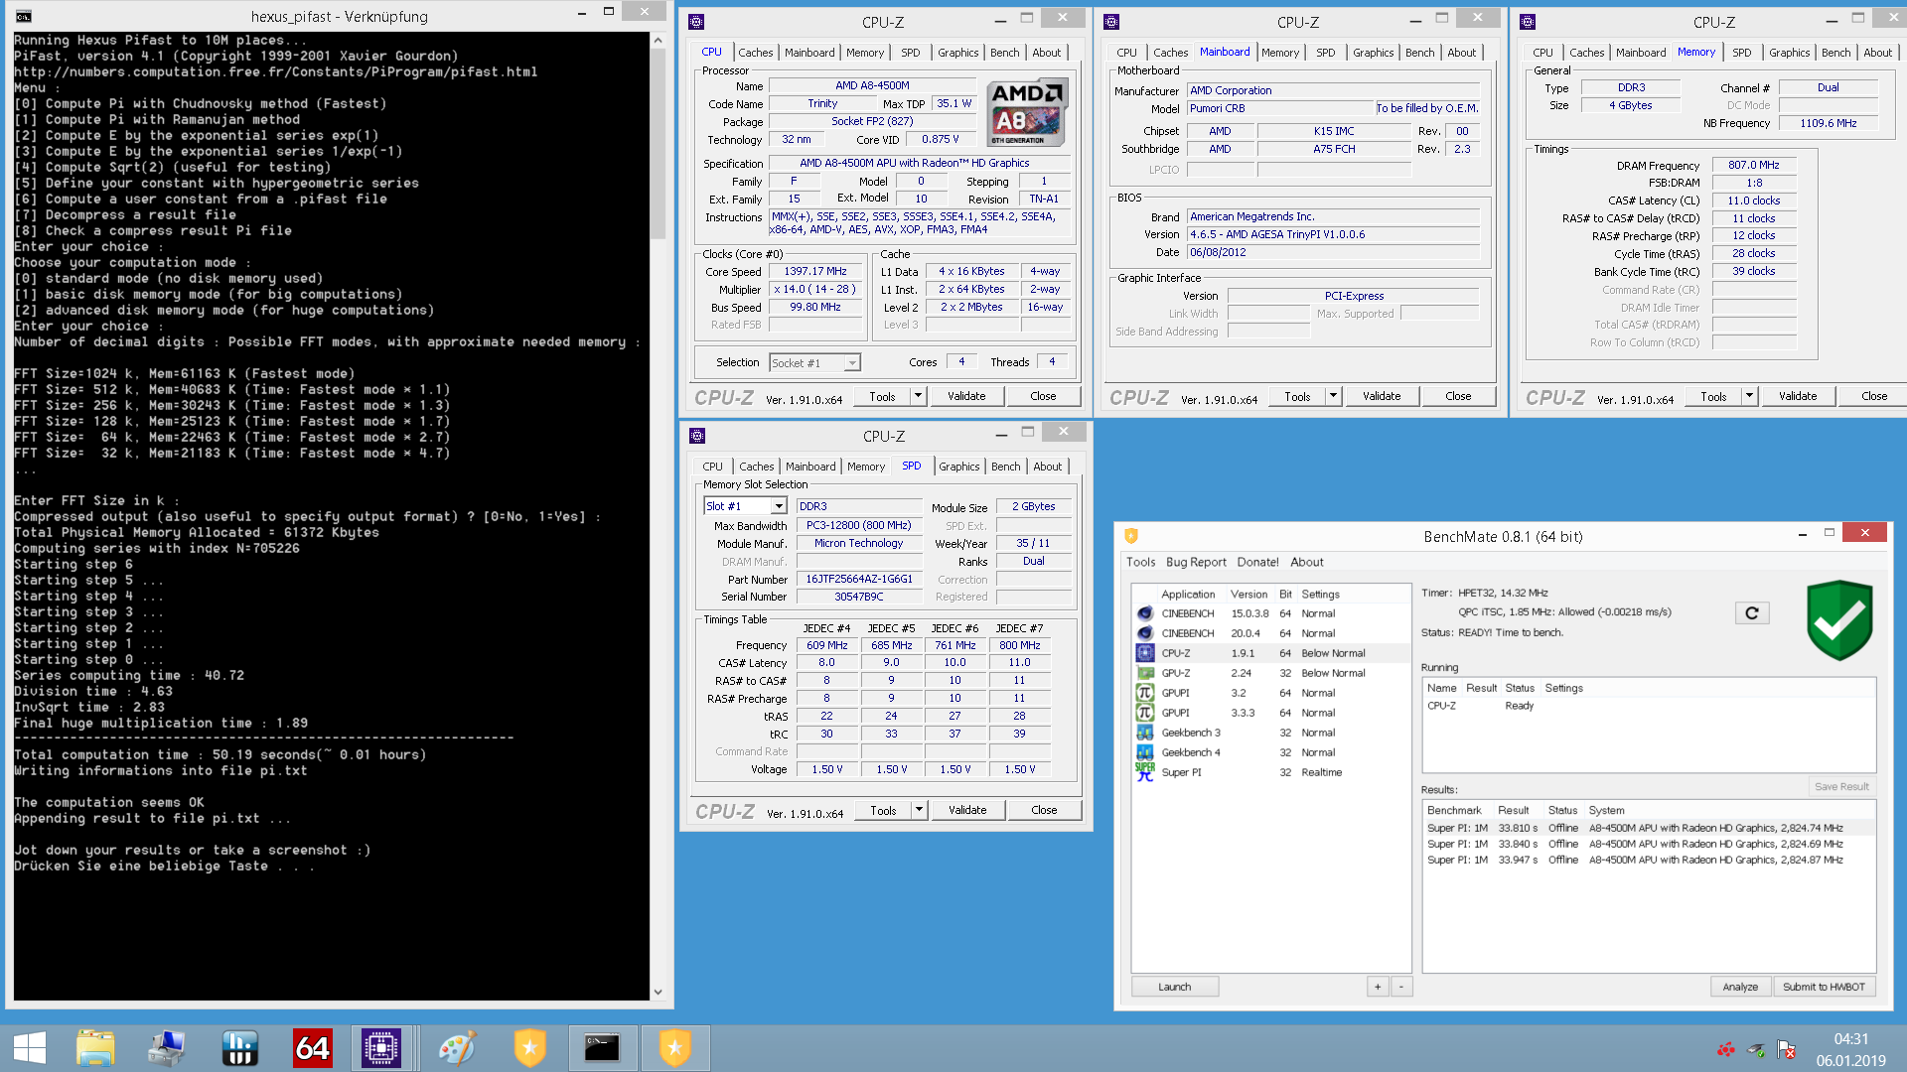Image resolution: width=1907 pixels, height=1072 pixels.
Task: Click the BenchMate timer refresh icon
Action: point(1752,613)
